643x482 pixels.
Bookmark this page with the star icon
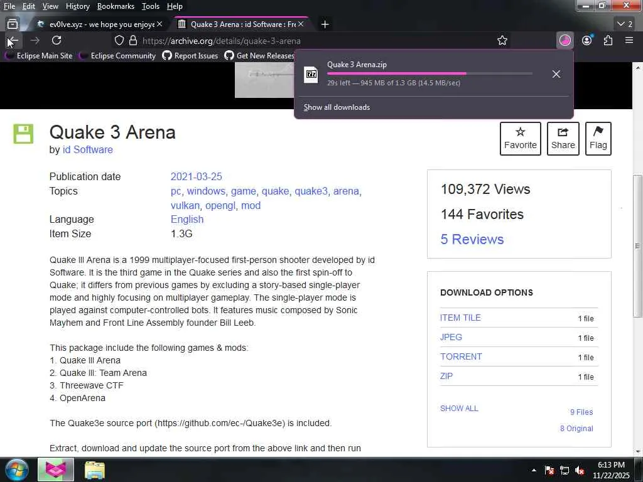tap(502, 41)
